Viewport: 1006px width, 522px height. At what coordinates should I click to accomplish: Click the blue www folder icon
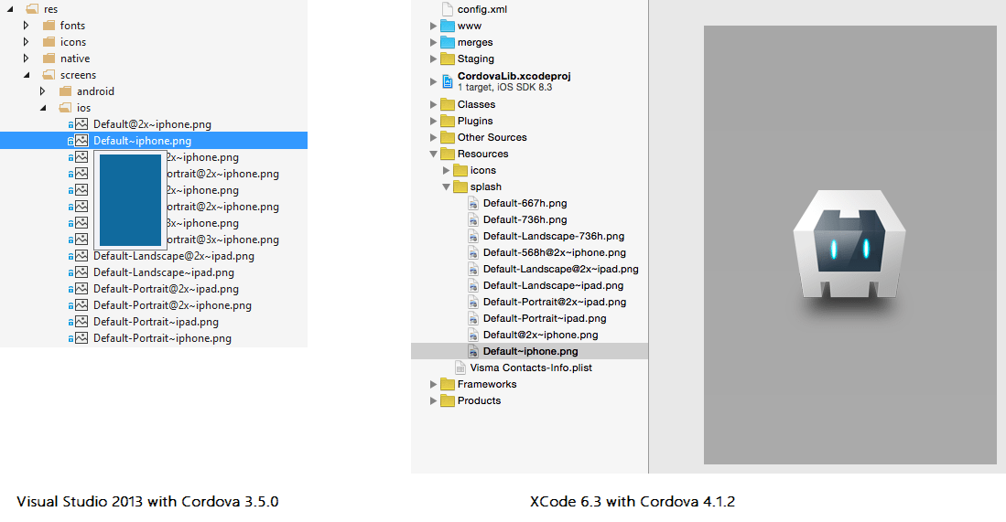pyautogui.click(x=448, y=26)
